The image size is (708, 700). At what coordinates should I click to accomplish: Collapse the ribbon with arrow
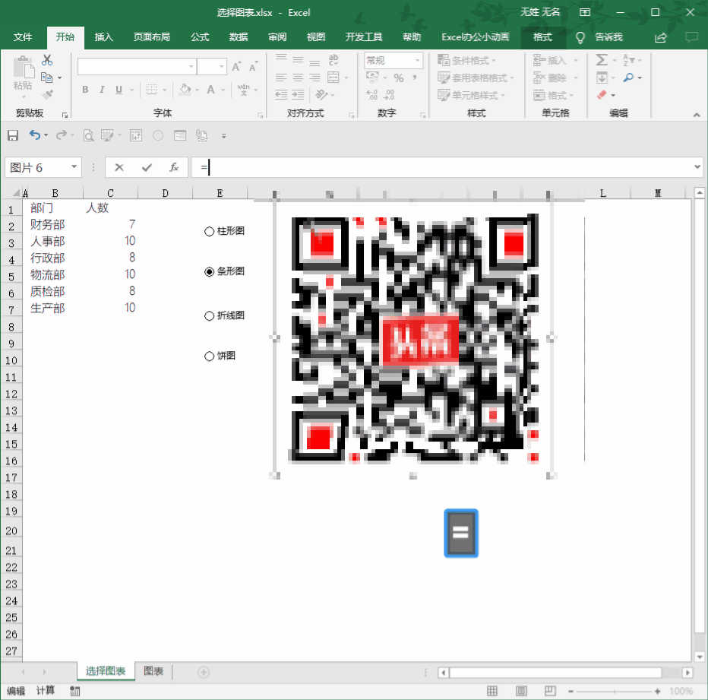697,115
